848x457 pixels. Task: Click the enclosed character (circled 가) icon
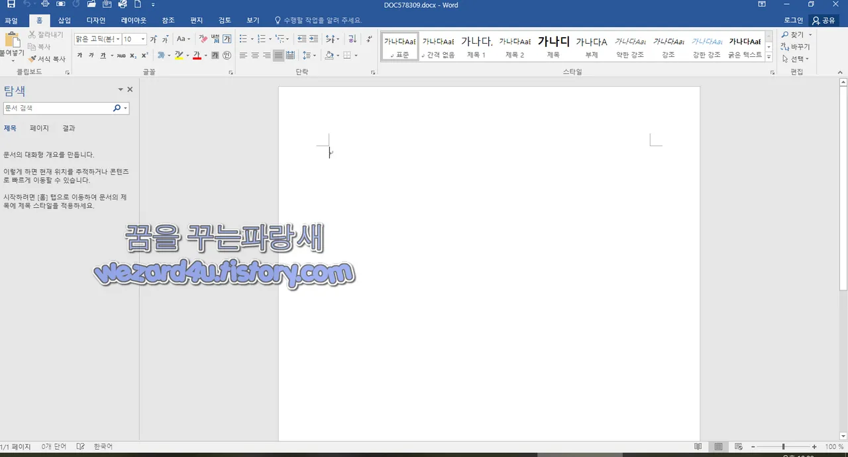(227, 56)
